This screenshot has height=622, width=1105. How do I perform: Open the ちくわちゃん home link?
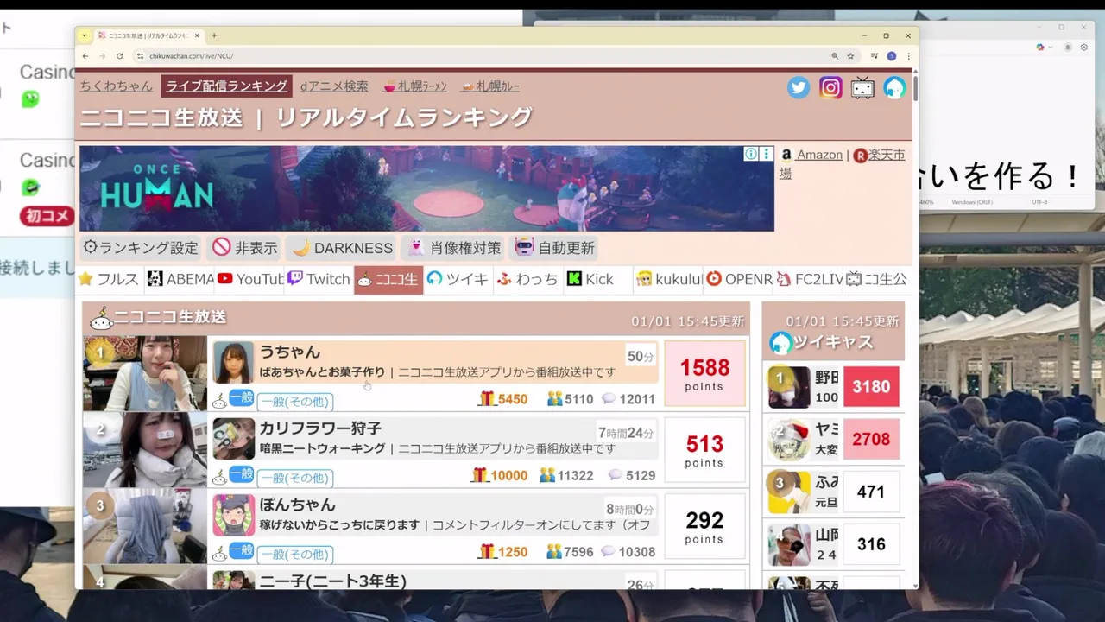(x=116, y=86)
